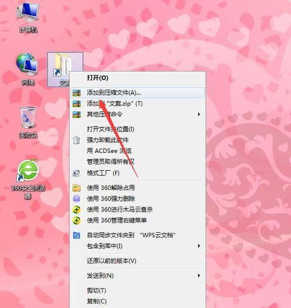Choose 添加到压缩文件(A)... menu entry
291x308 pixels.
click(138, 93)
